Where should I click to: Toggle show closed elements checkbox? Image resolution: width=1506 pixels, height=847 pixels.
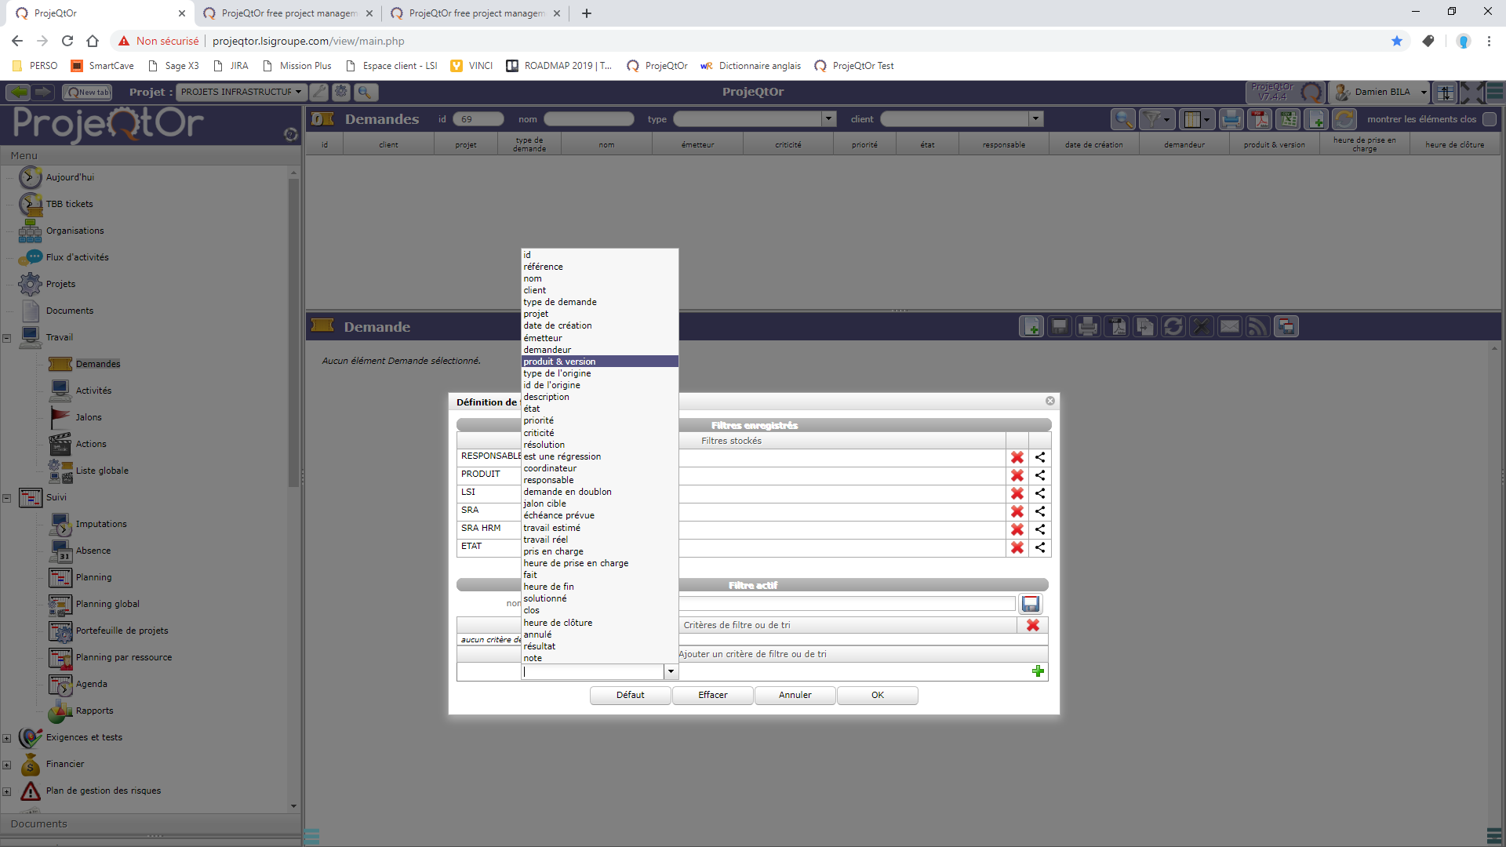pos(1490,119)
